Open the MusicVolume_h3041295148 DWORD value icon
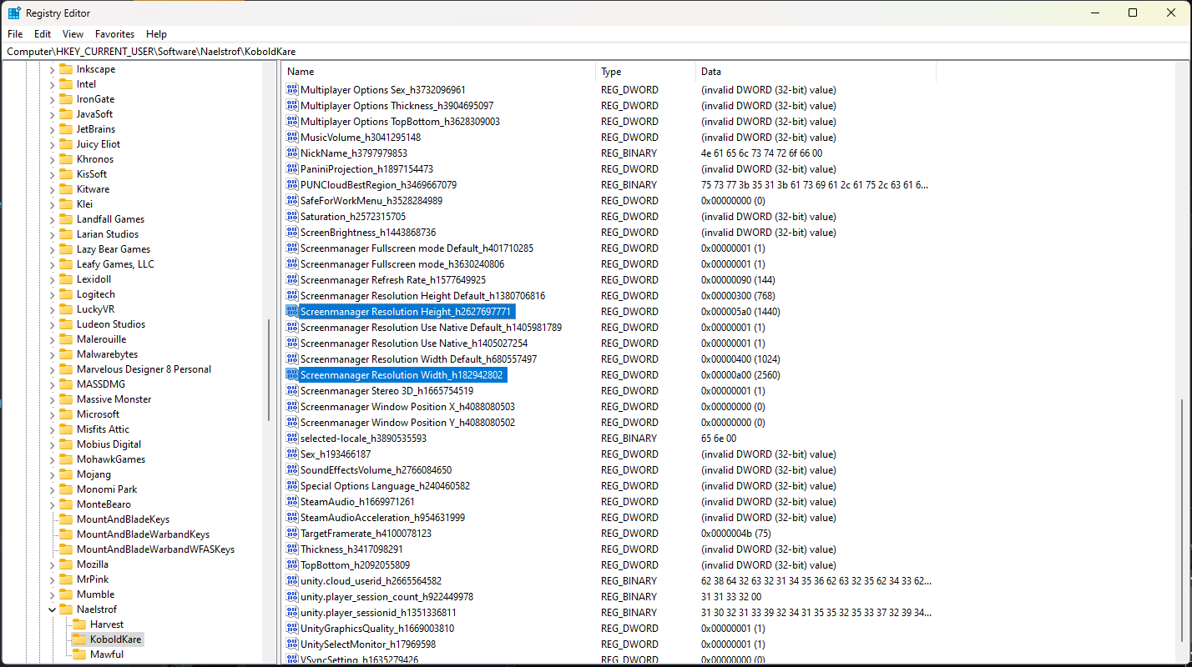This screenshot has width=1192, height=667. pyautogui.click(x=291, y=137)
